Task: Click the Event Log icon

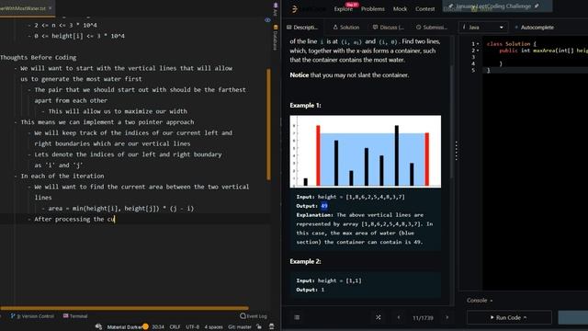Action: [243, 316]
